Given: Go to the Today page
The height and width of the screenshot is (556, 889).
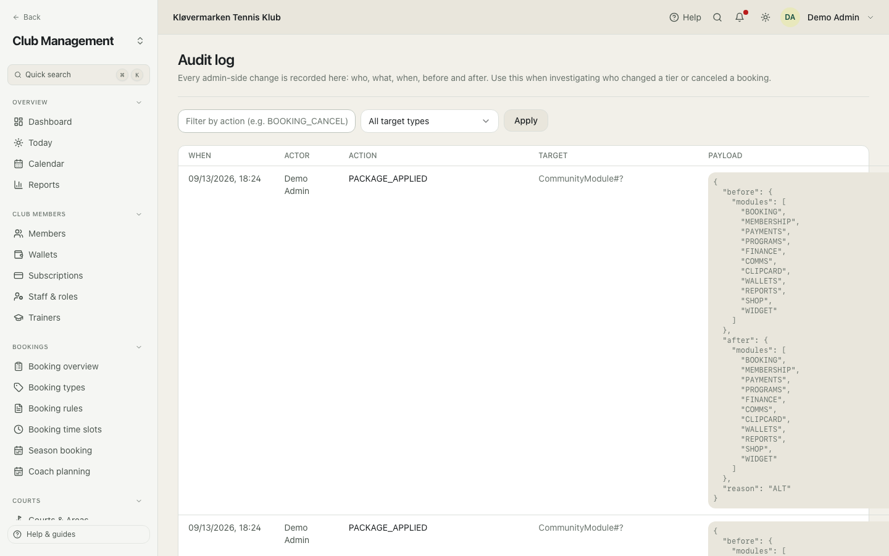Looking at the screenshot, I should 78,143.
